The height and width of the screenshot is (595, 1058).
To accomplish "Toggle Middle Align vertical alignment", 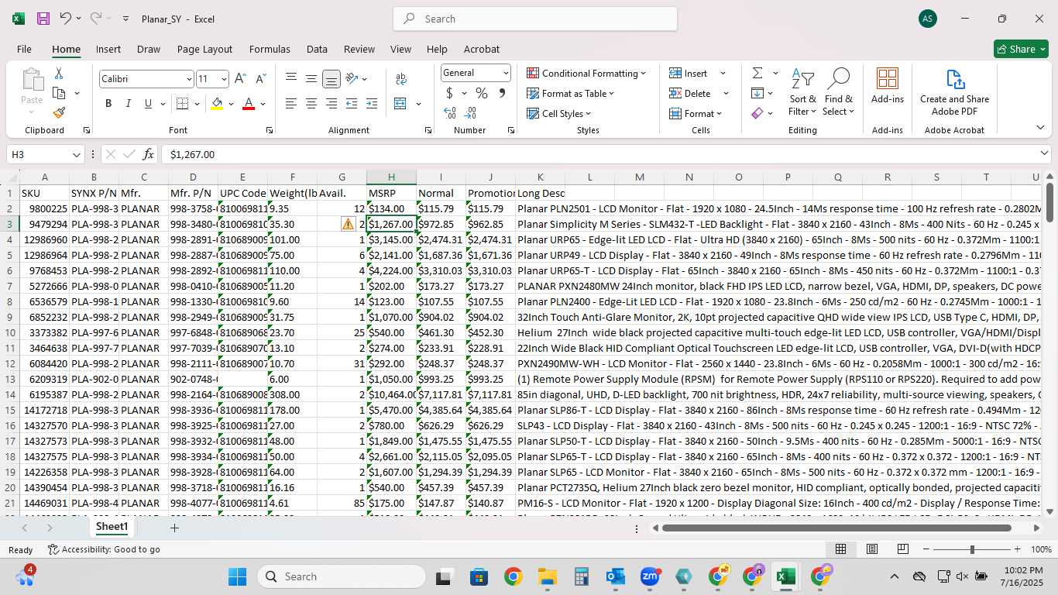I will [311, 79].
